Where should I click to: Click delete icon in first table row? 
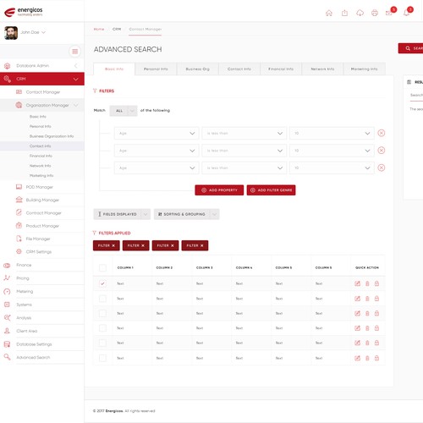click(367, 283)
